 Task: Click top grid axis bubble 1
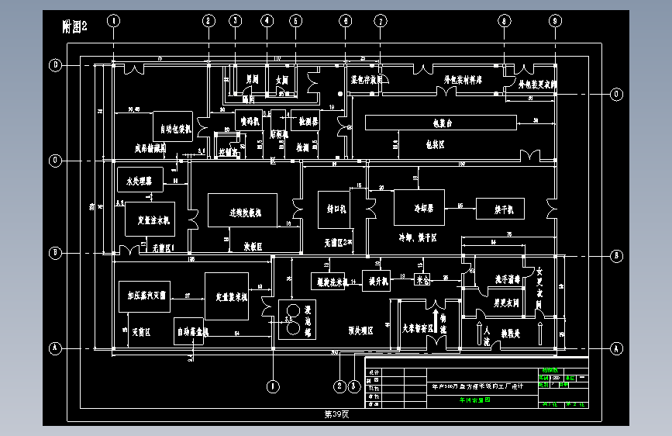click(x=114, y=21)
